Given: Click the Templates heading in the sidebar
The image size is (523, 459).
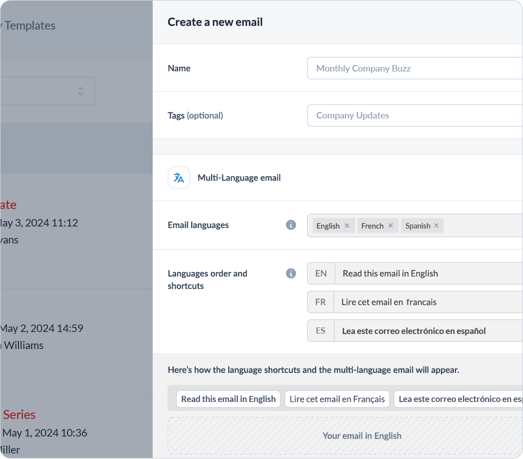Looking at the screenshot, I should [28, 25].
